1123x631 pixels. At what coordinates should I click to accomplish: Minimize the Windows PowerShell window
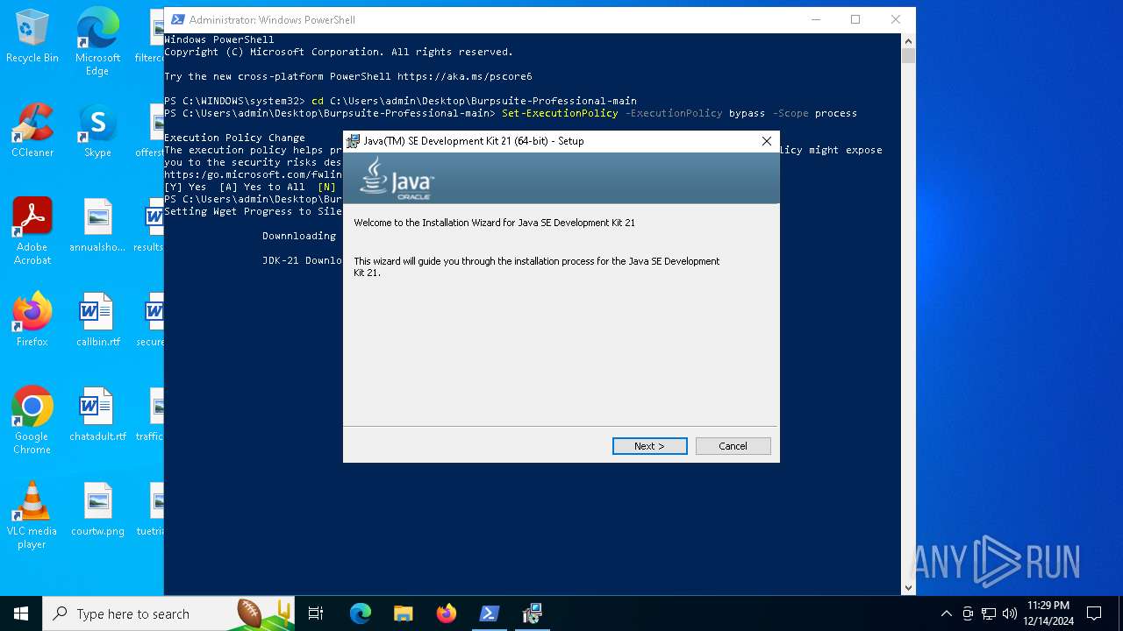[815, 19]
